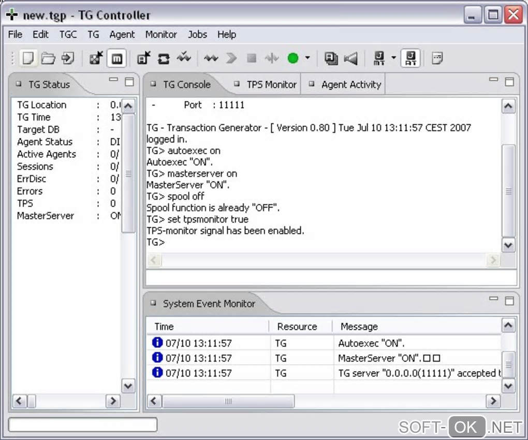The width and height of the screenshot is (528, 440).
Task: Click the TG Console scroll up arrow
Action: [508, 107]
